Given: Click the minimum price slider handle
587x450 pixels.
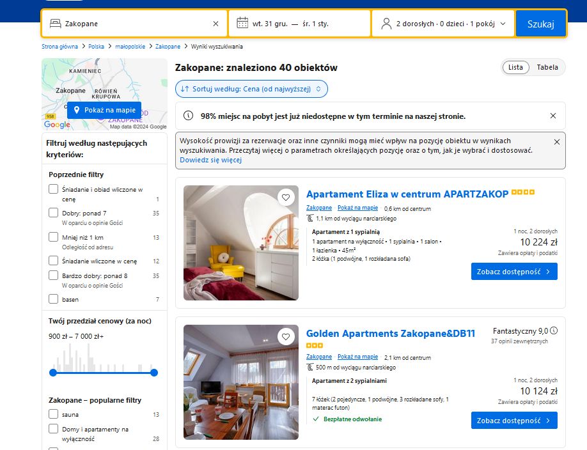Looking at the screenshot, I should 53,373.
